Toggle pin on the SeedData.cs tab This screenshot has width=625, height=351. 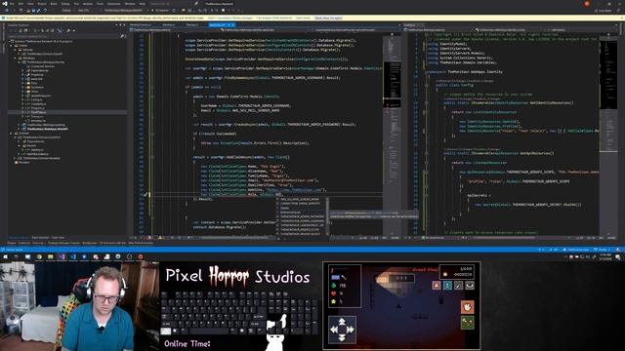click(229, 24)
